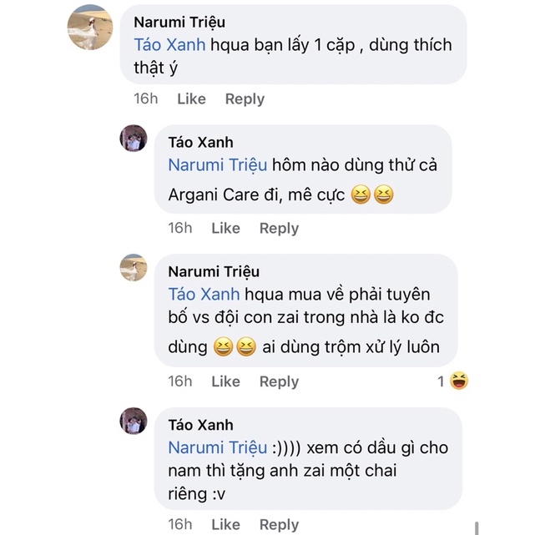Like the top comment 'hqua bạn lấy 1 cặp'

tap(191, 98)
